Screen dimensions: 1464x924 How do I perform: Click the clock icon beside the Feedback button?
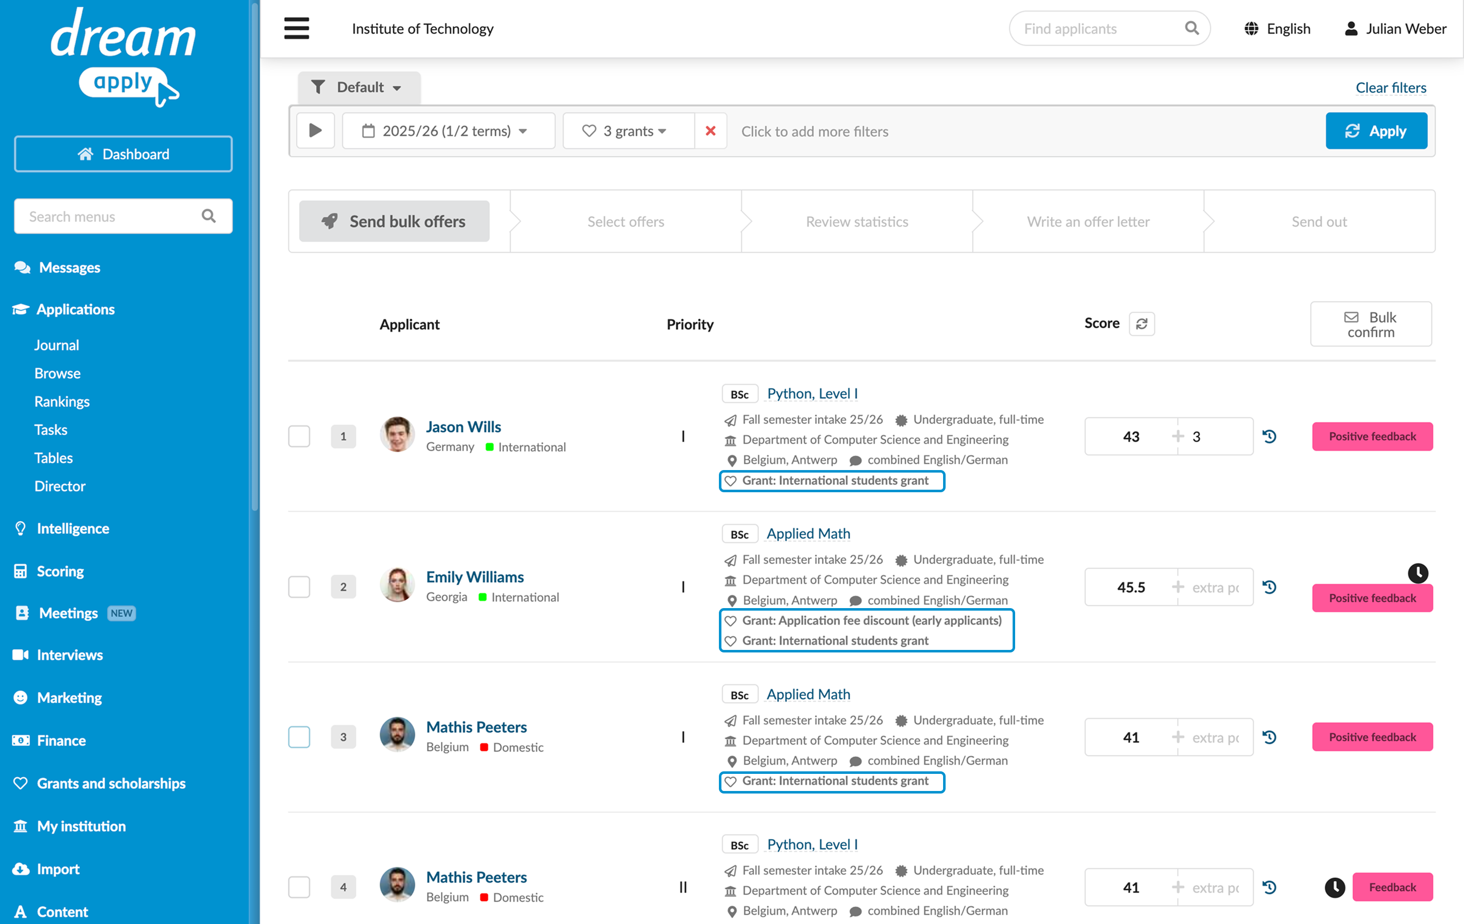[1335, 887]
